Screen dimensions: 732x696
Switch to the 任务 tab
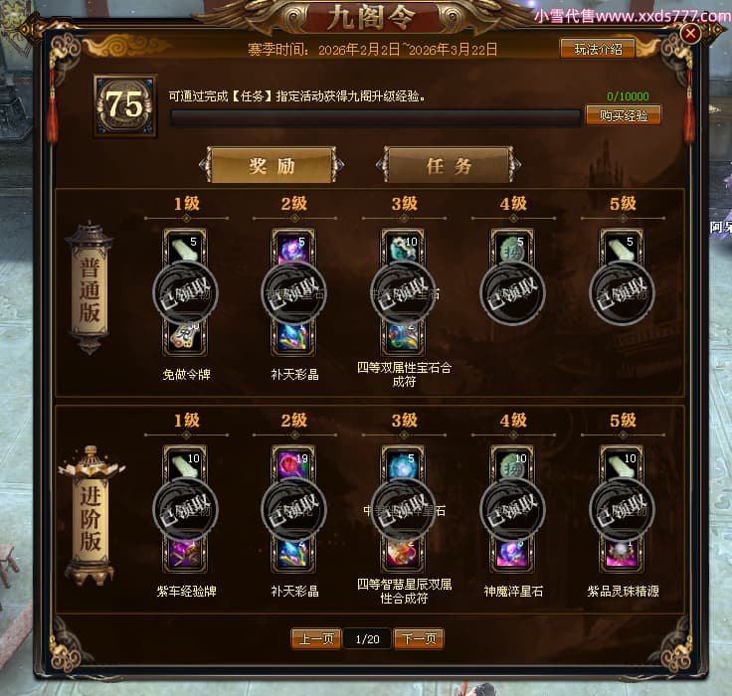coord(449,165)
